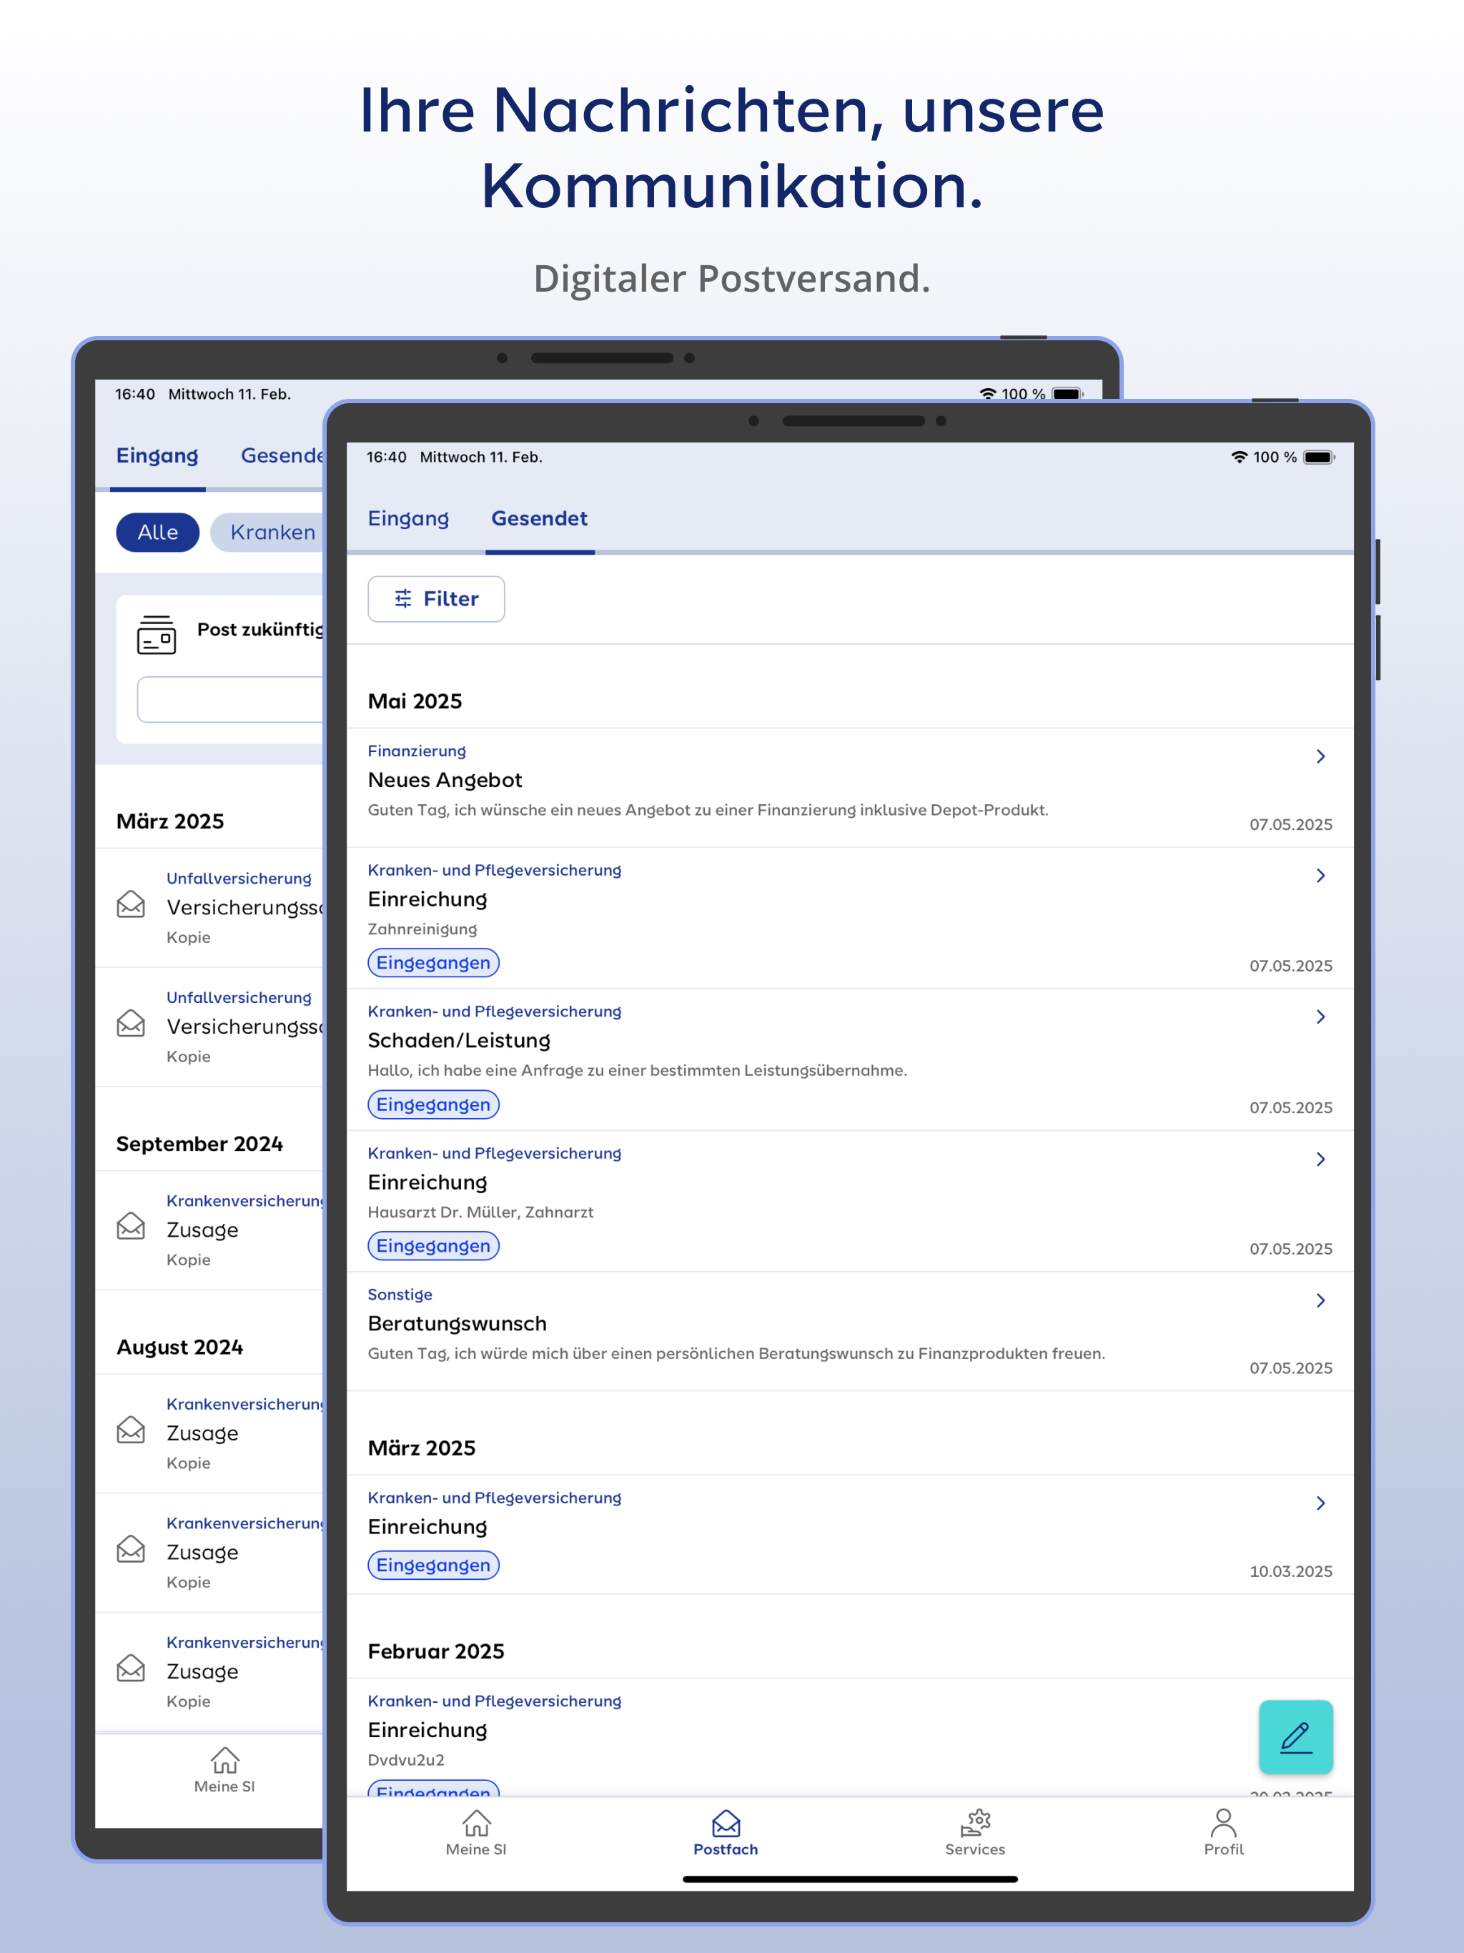This screenshot has width=1464, height=1953.
Task: Click the empty input field under Post zukünftig
Action: [x=230, y=700]
